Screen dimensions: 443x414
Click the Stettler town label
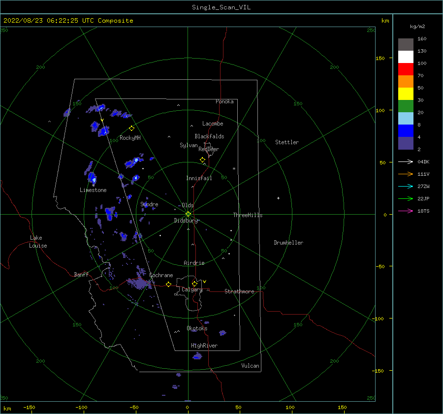click(x=287, y=142)
